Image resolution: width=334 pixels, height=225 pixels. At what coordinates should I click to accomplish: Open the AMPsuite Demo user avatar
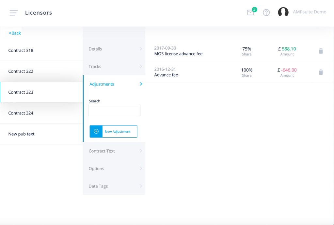283,12
